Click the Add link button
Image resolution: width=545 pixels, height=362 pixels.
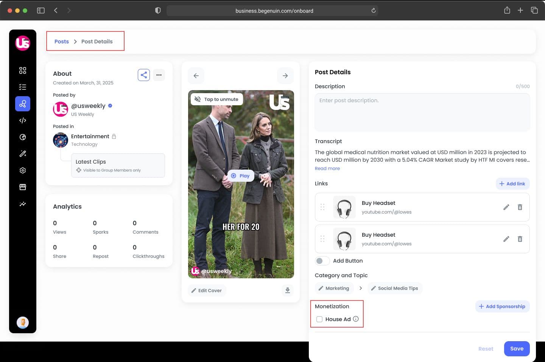(x=512, y=184)
